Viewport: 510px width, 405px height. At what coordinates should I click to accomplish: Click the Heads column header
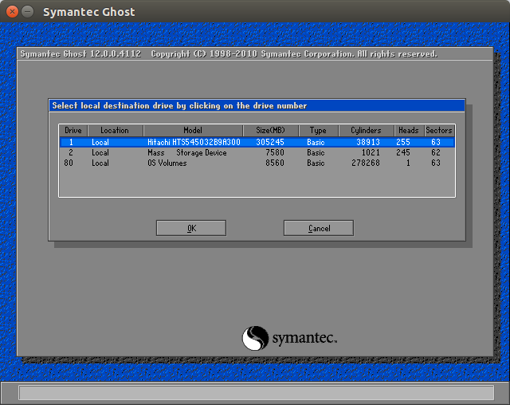(409, 131)
